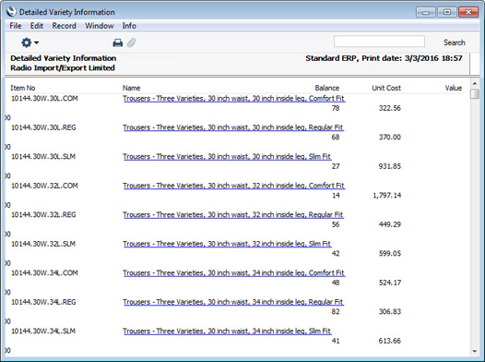This screenshot has width=485, height=362.
Task: Click the Value column header
Action: pos(454,88)
